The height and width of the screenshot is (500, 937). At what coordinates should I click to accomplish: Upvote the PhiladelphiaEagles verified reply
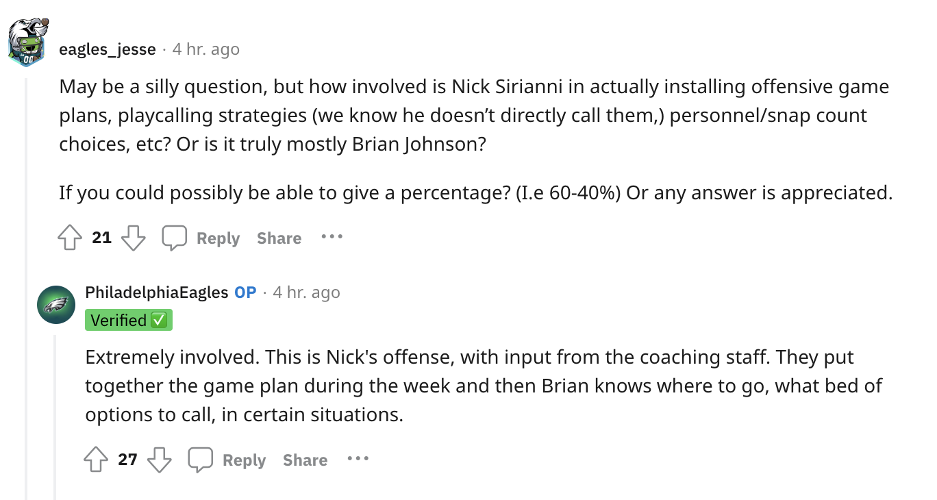[96, 460]
